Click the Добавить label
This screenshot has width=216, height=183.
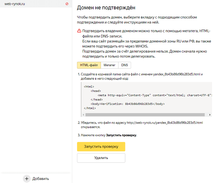pyautogui.click(x=41, y=179)
